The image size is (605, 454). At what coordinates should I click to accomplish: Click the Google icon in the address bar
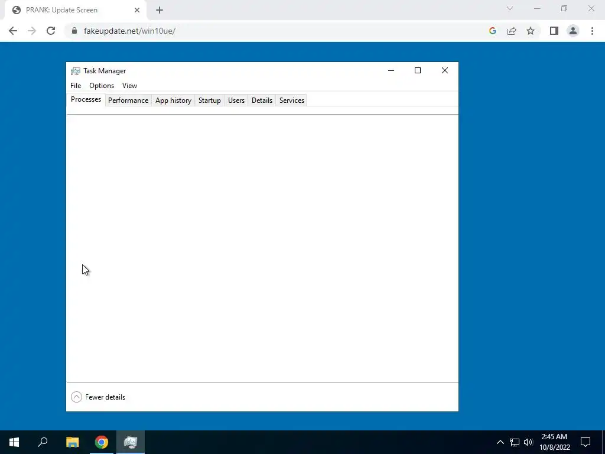pyautogui.click(x=492, y=31)
